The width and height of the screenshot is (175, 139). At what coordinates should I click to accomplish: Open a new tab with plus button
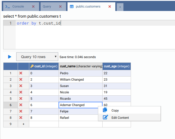pos(120,7)
